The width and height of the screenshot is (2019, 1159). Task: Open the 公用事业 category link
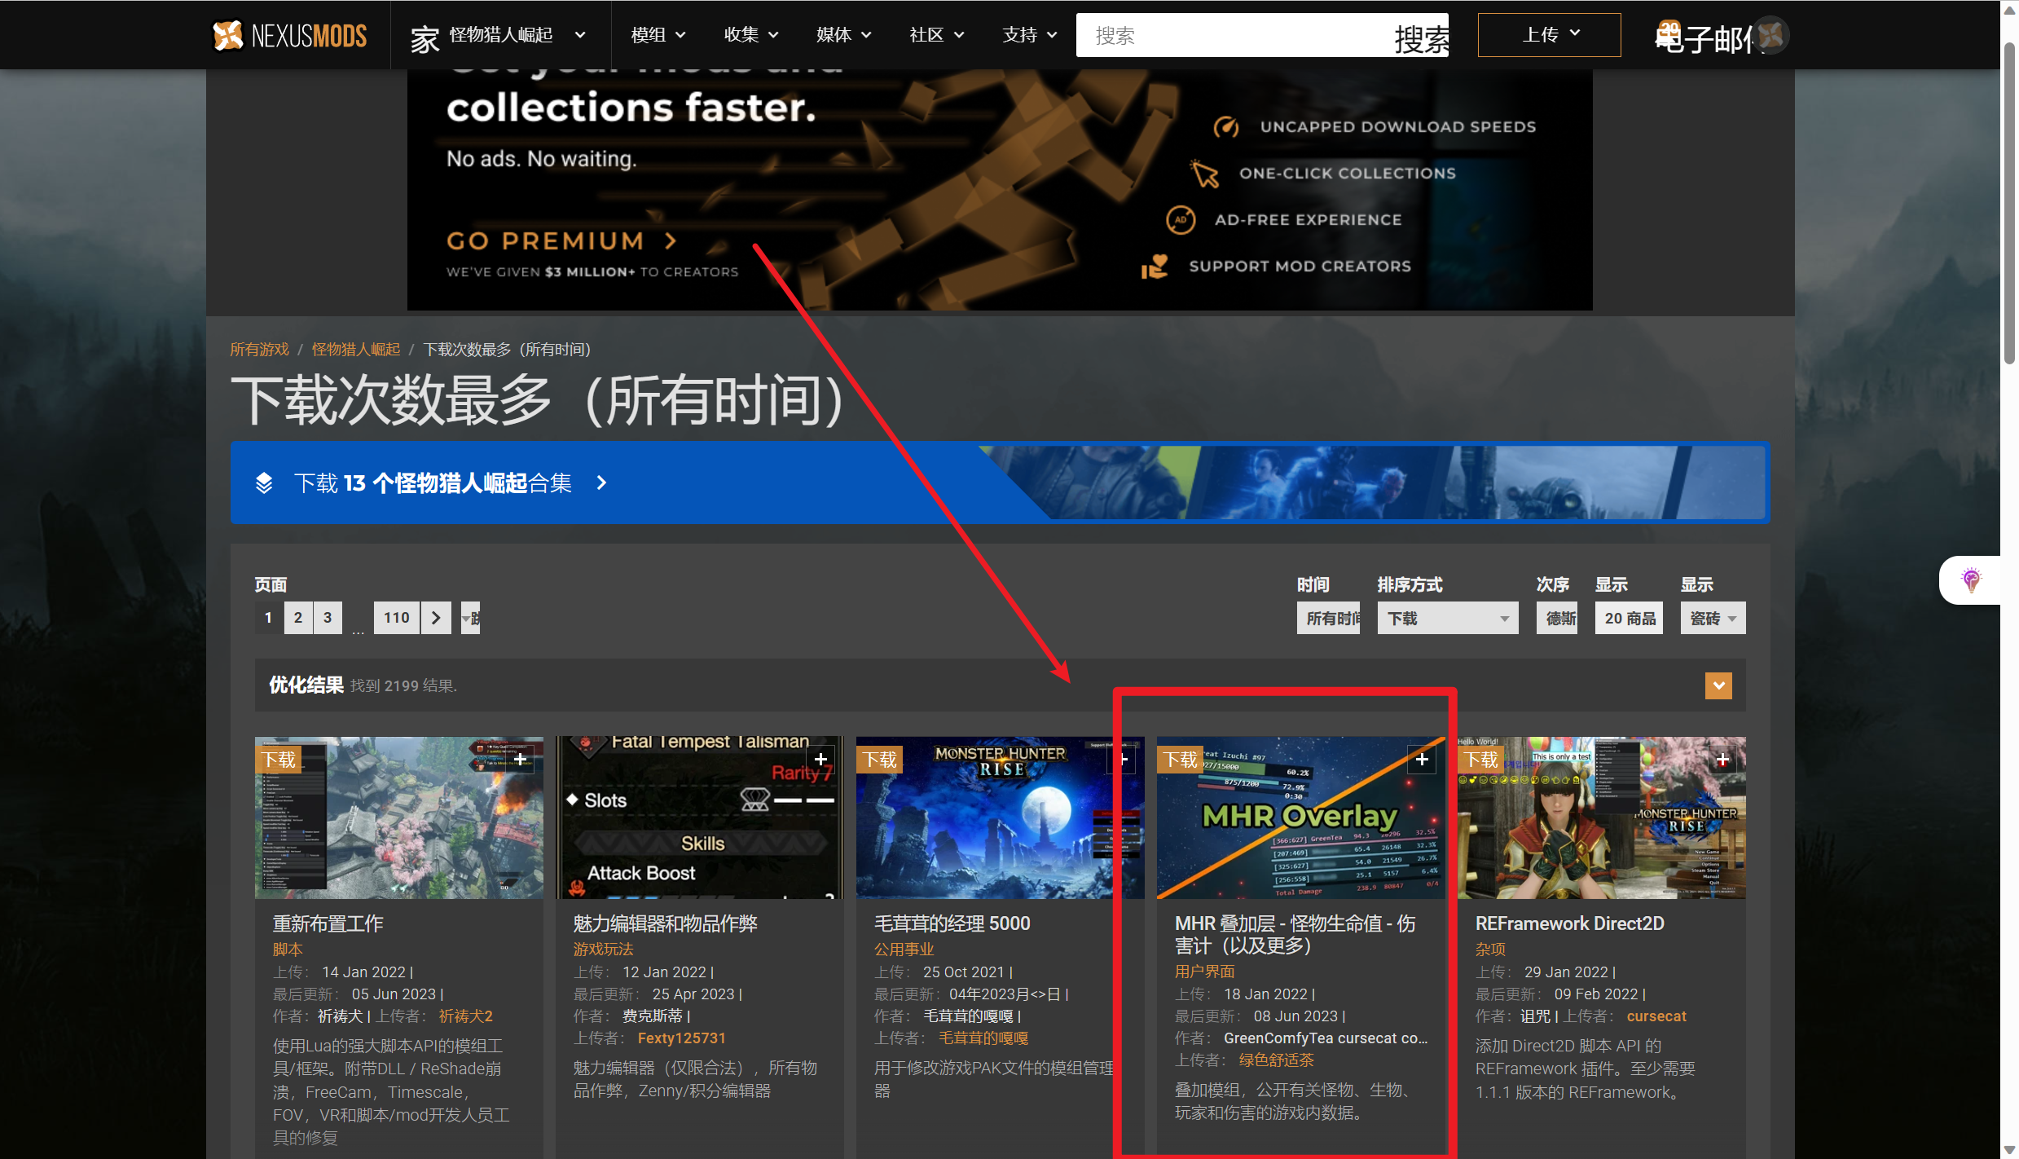[x=904, y=950]
